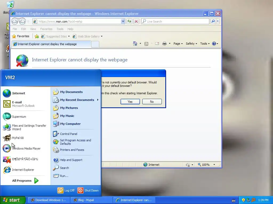273x204 pixels.
Task: Expand My Recent Documents submenu
Action: click(x=76, y=100)
